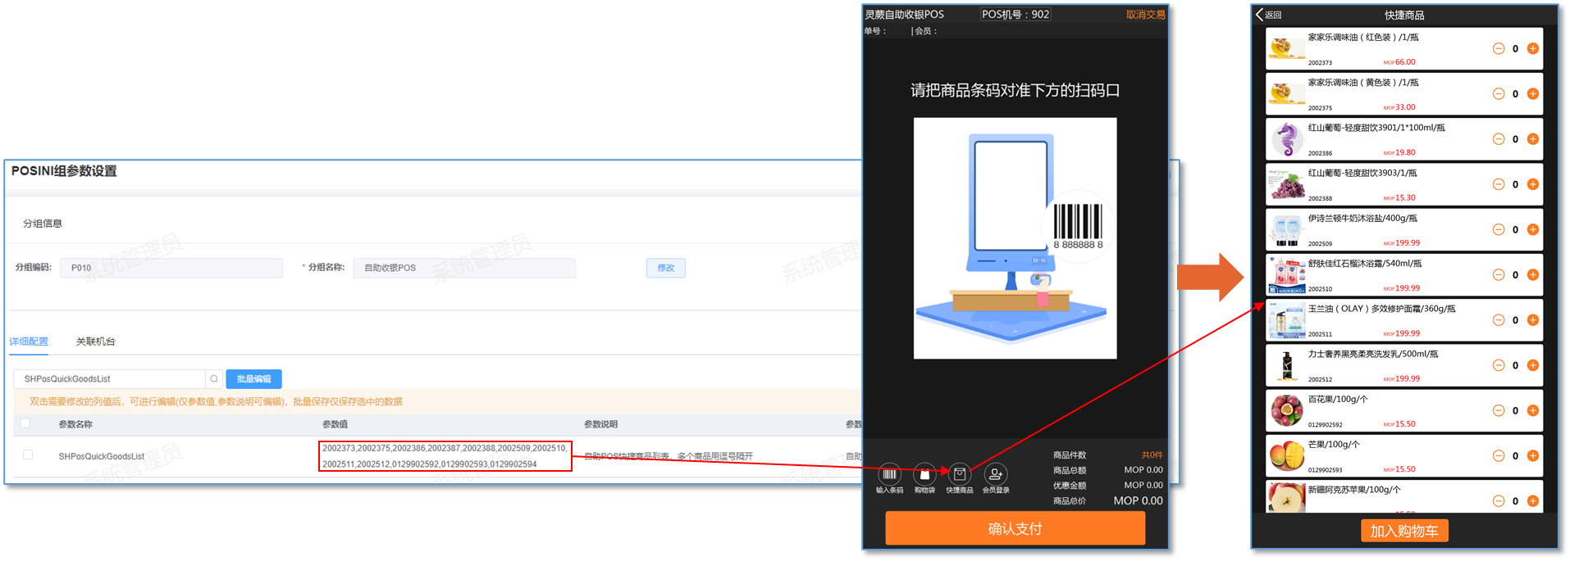This screenshot has width=1570, height=561.
Task: Click the search magnifier next to SHPosQuickGoodsList field
Action: point(214,379)
